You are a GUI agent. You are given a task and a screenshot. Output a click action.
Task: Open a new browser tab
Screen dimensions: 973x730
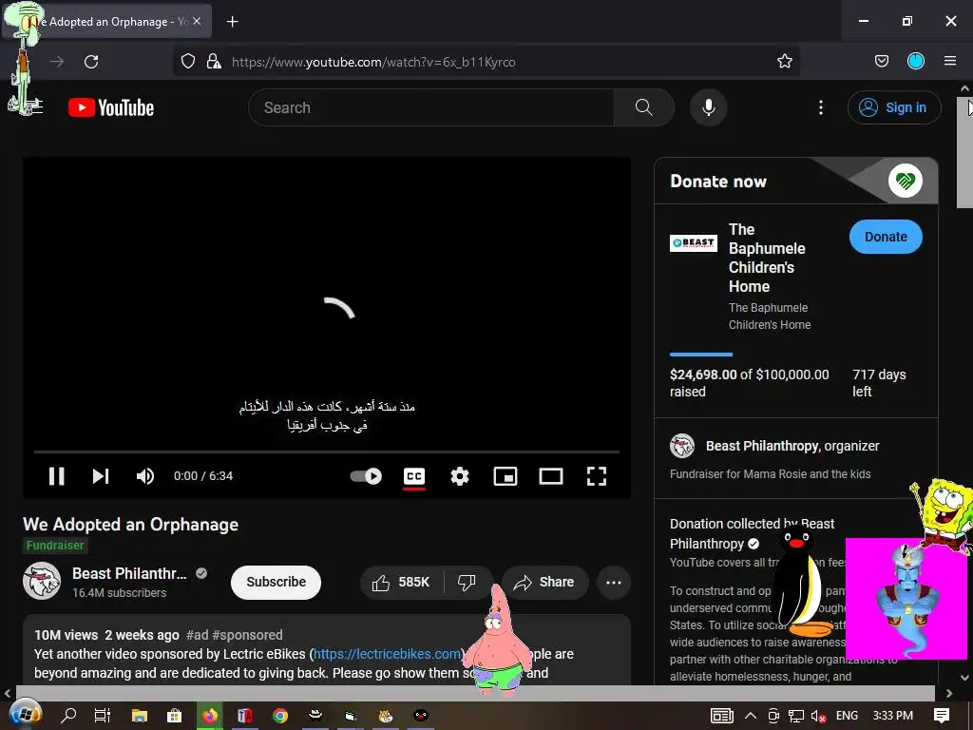pyautogui.click(x=232, y=22)
